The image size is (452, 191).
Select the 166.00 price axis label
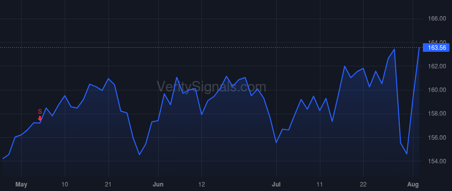436,19
